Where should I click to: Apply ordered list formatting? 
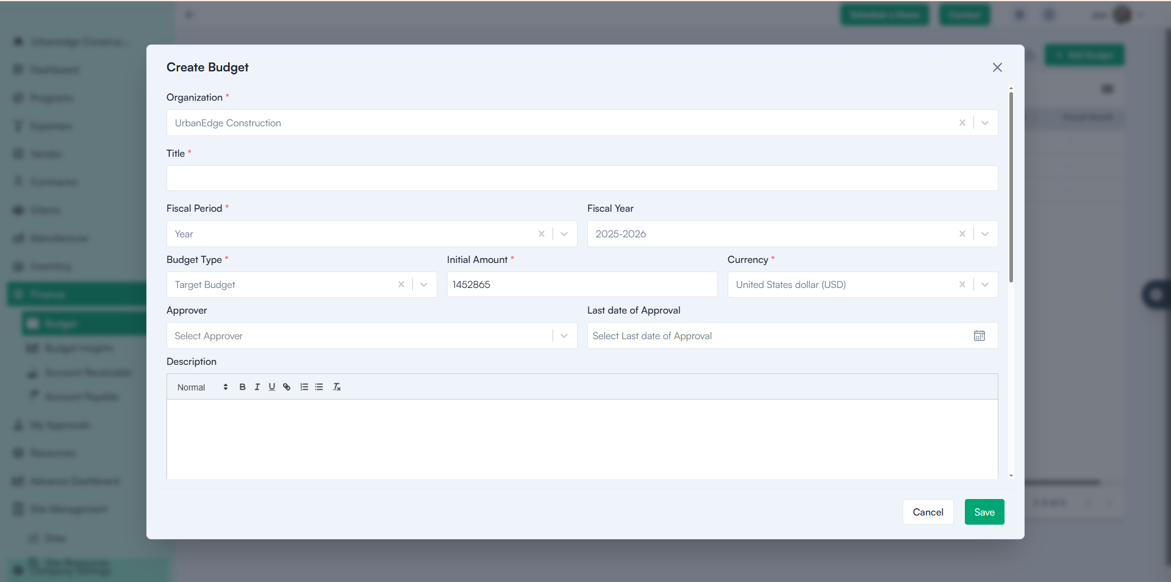click(304, 387)
